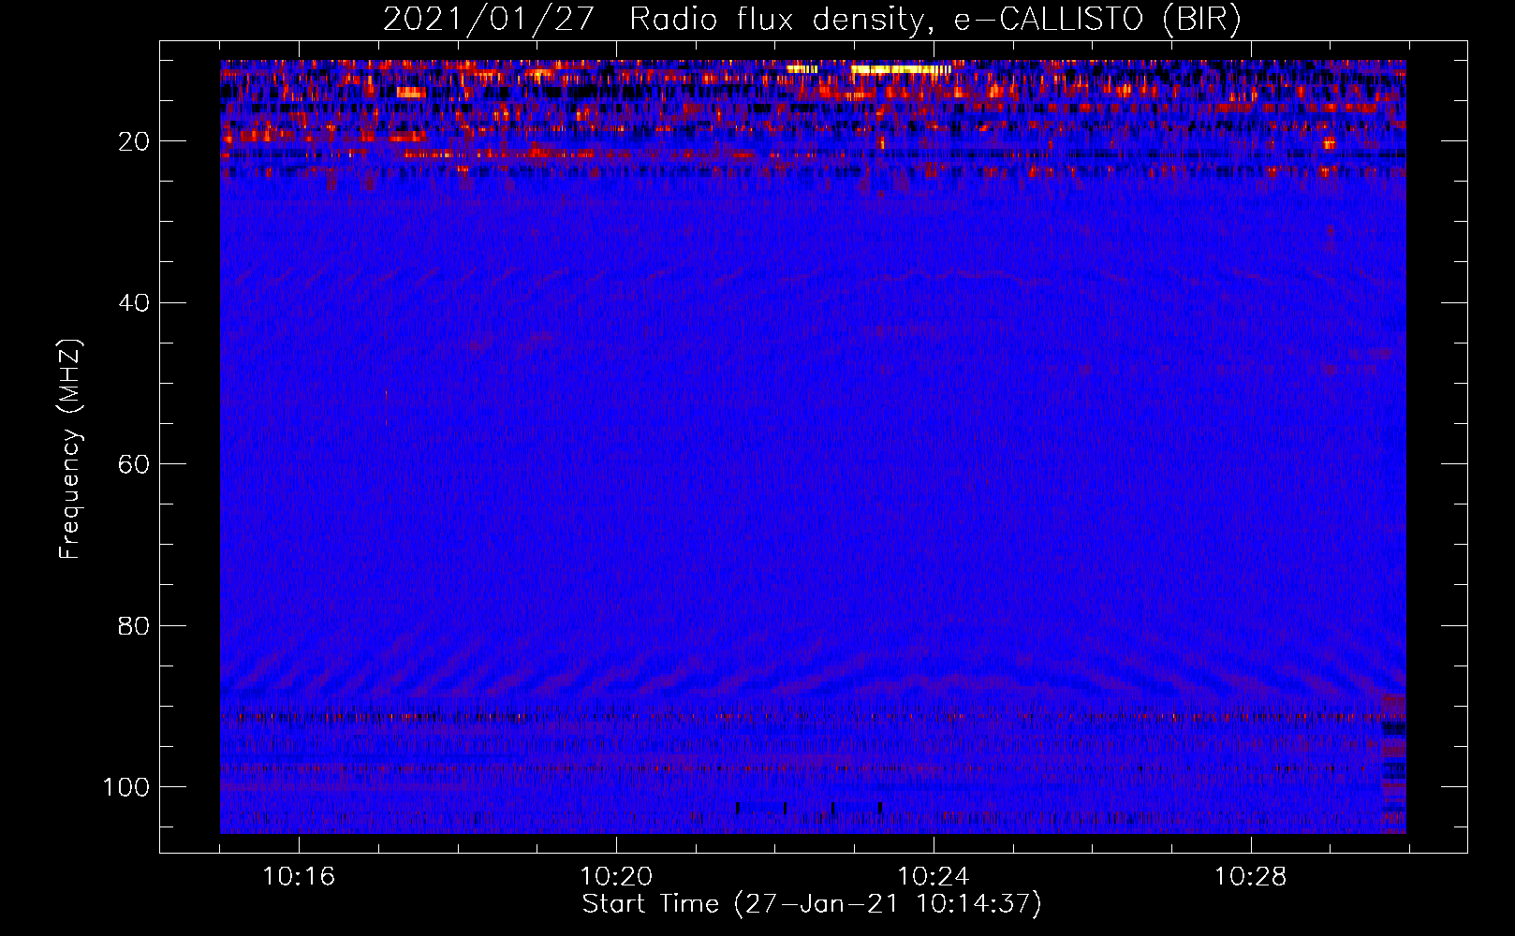
Task: Click the 'Frequency (MHZ)' y-axis label
Action: click(71, 449)
